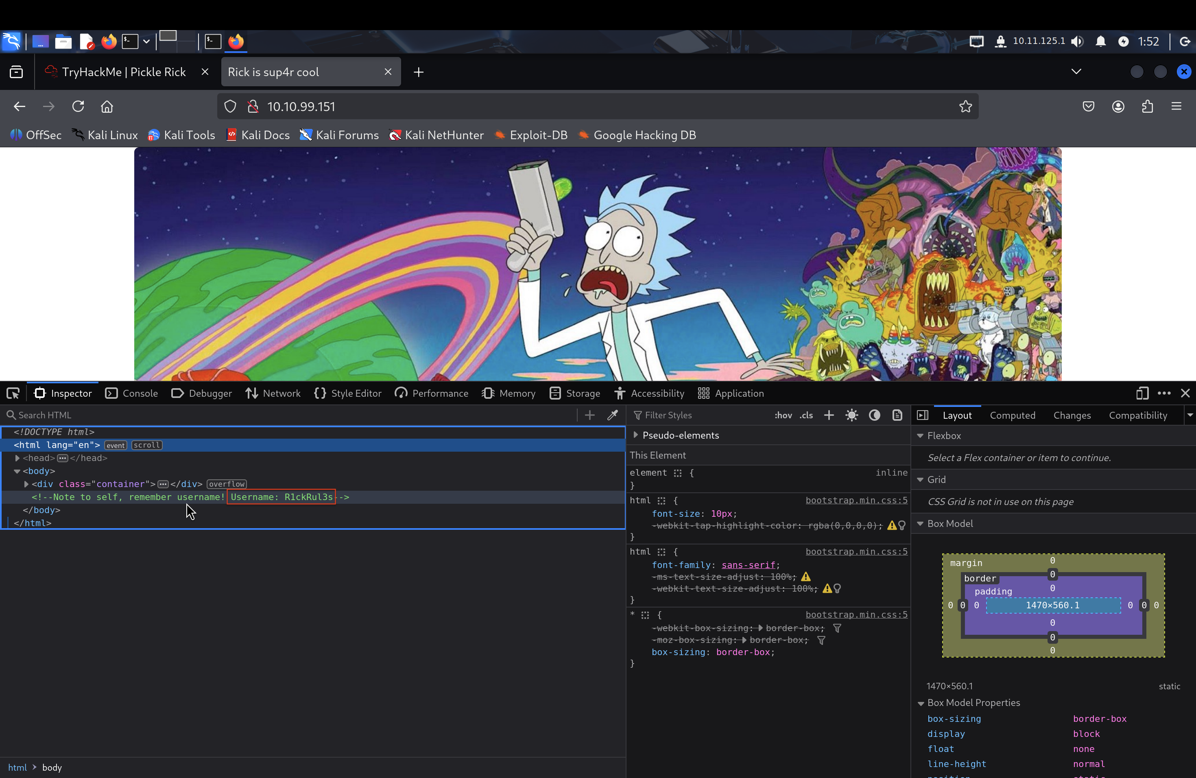The width and height of the screenshot is (1196, 778).
Task: Collapse the Box Model section
Action: pos(920,524)
